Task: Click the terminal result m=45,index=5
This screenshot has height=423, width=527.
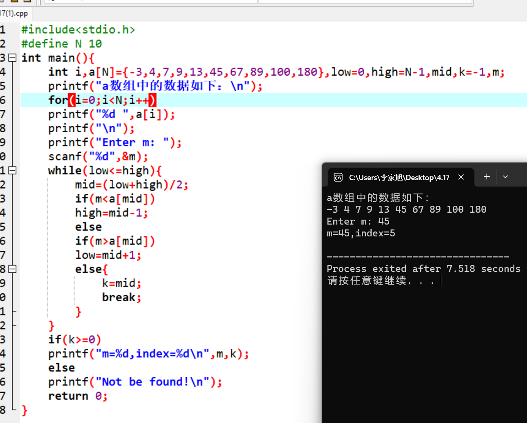Action: click(361, 233)
